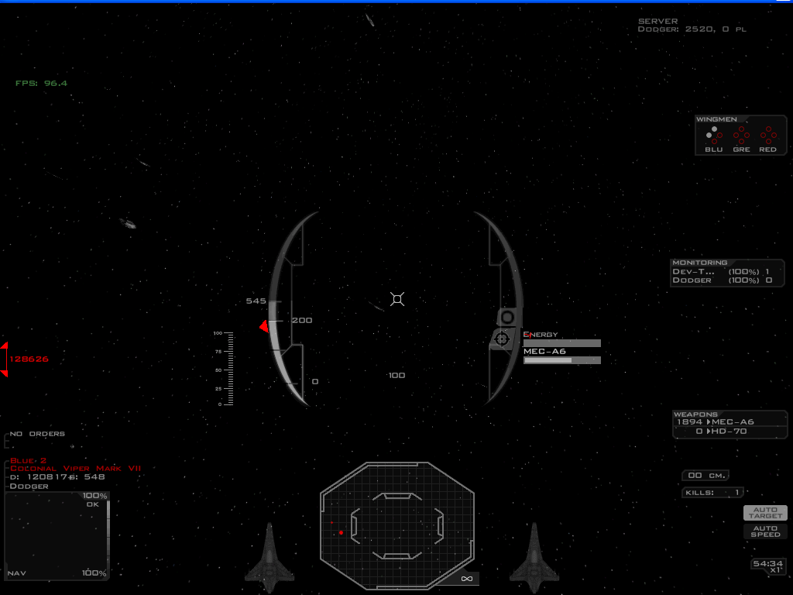Click the red throttle arrow marker
Image resolution: width=793 pixels, height=595 pixels.
pyautogui.click(x=264, y=326)
